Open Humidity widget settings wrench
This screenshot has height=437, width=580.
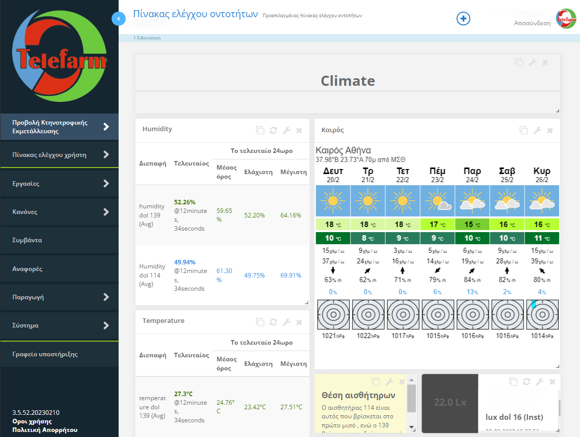(x=286, y=130)
